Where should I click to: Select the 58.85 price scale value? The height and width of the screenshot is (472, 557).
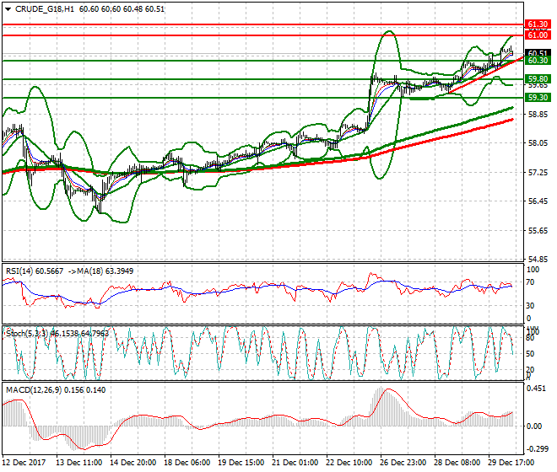(538, 115)
